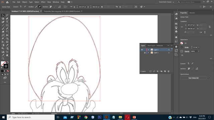The height and width of the screenshot is (120, 214).
Task: Select the Curvature tool
Action: (x=3, y=22)
